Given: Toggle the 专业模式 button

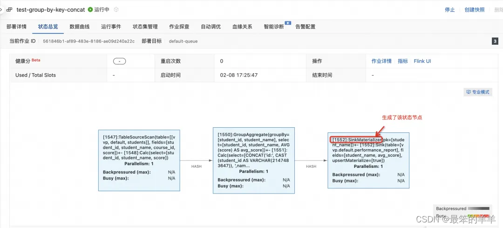Looking at the screenshot, I should pos(478,92).
